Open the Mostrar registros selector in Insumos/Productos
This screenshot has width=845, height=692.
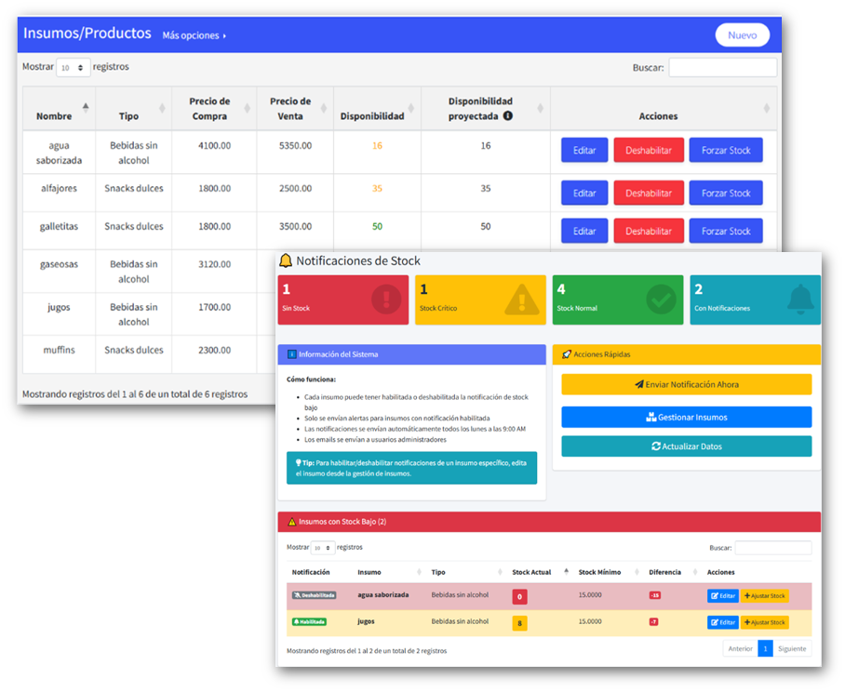[x=74, y=68]
